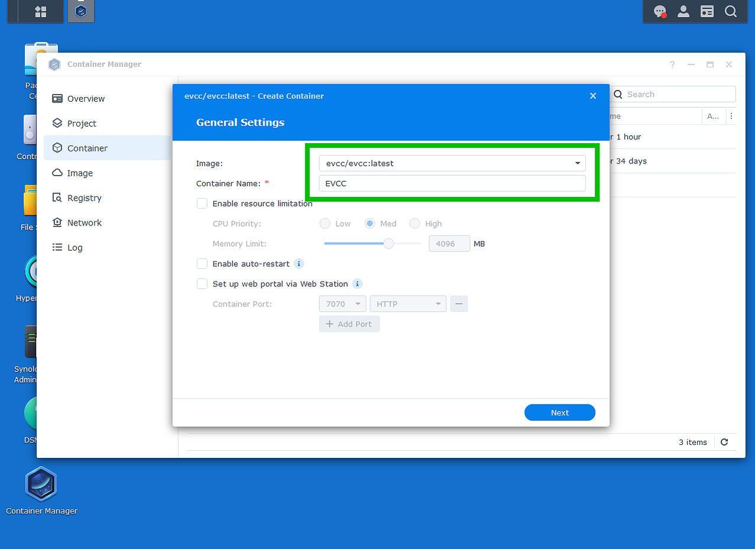Select High CPU priority
Screen dimensions: 755x549
point(414,224)
